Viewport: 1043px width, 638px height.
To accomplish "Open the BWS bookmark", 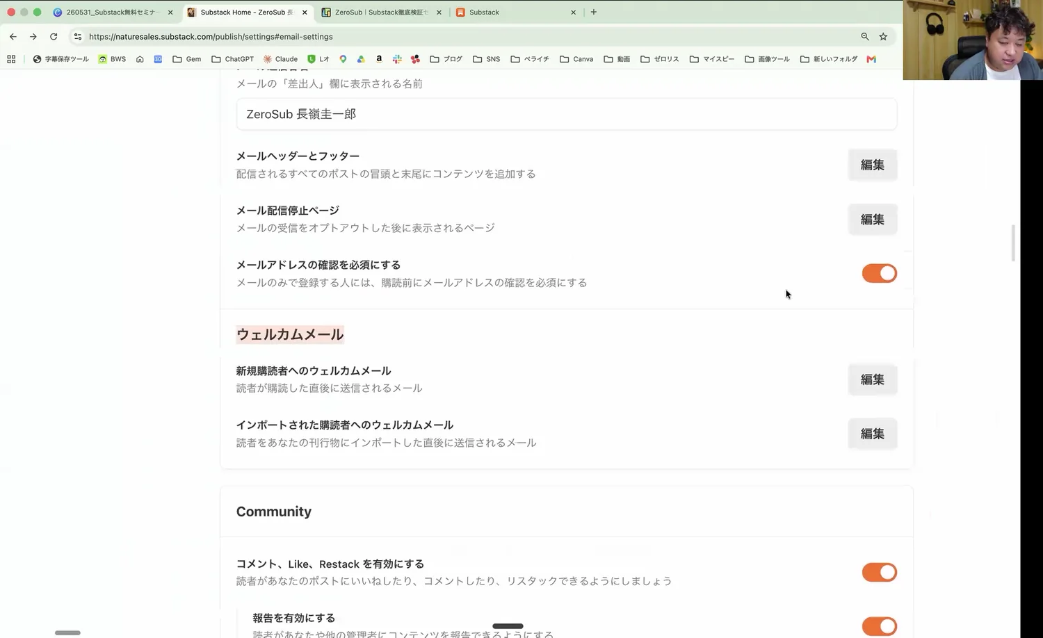I will point(112,59).
